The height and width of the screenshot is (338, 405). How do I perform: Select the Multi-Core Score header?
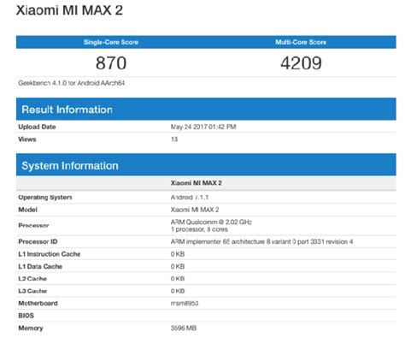(x=301, y=42)
